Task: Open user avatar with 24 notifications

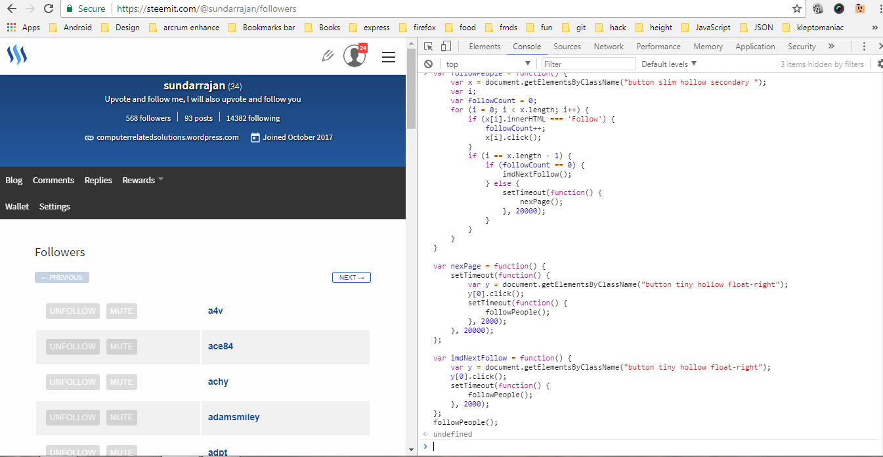Action: coord(355,56)
